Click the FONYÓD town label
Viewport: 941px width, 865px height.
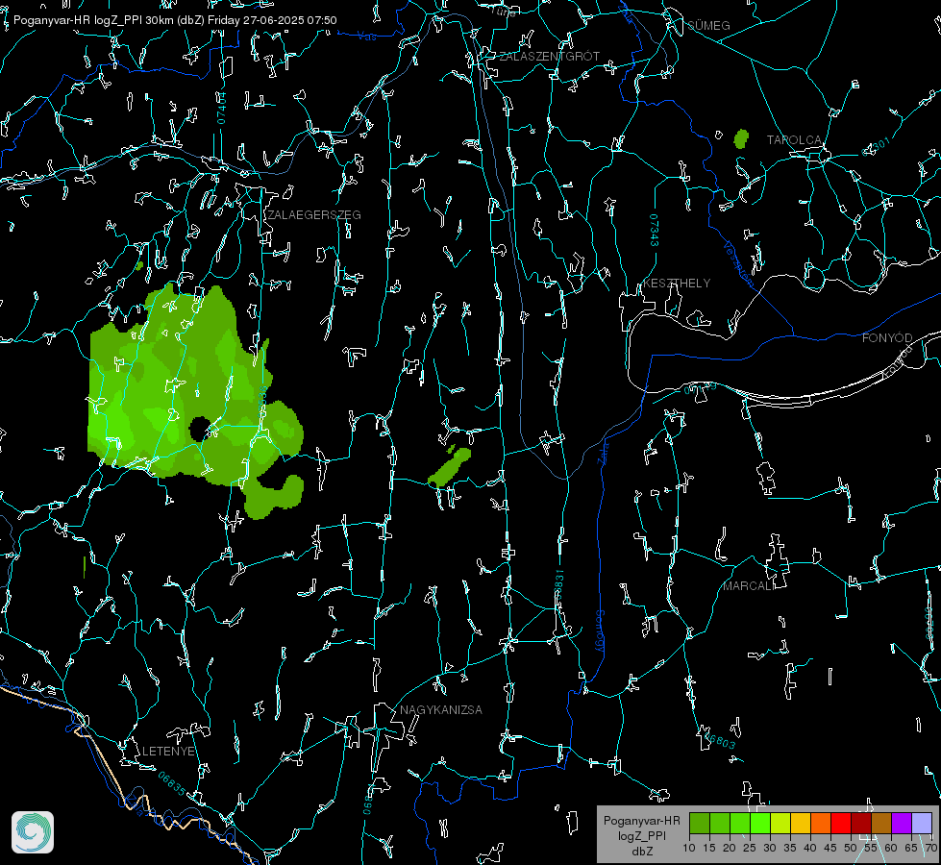pos(887,338)
